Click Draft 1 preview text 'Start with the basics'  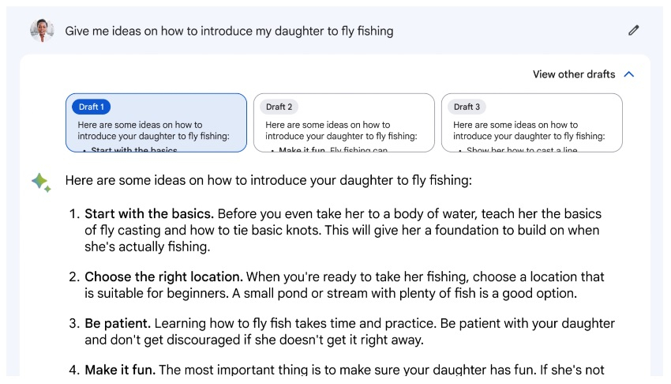click(x=134, y=150)
